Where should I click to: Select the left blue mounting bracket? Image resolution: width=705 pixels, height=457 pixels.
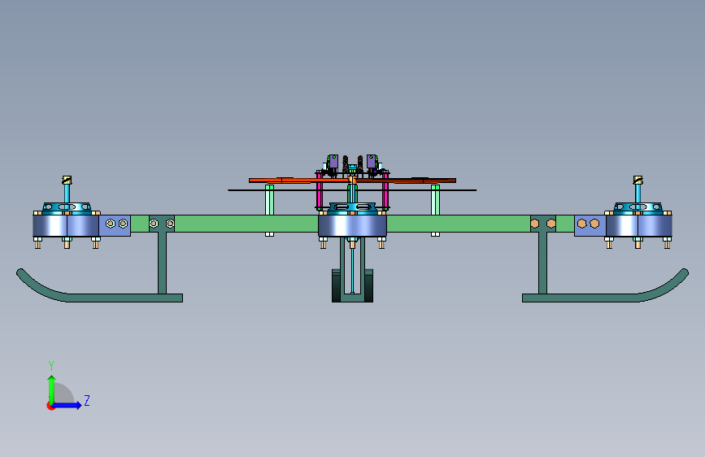[x=115, y=225]
